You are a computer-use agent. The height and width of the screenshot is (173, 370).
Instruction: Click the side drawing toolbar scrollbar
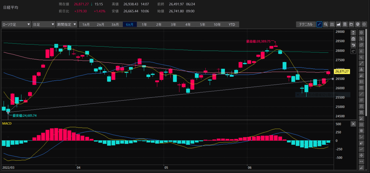pos(366,73)
